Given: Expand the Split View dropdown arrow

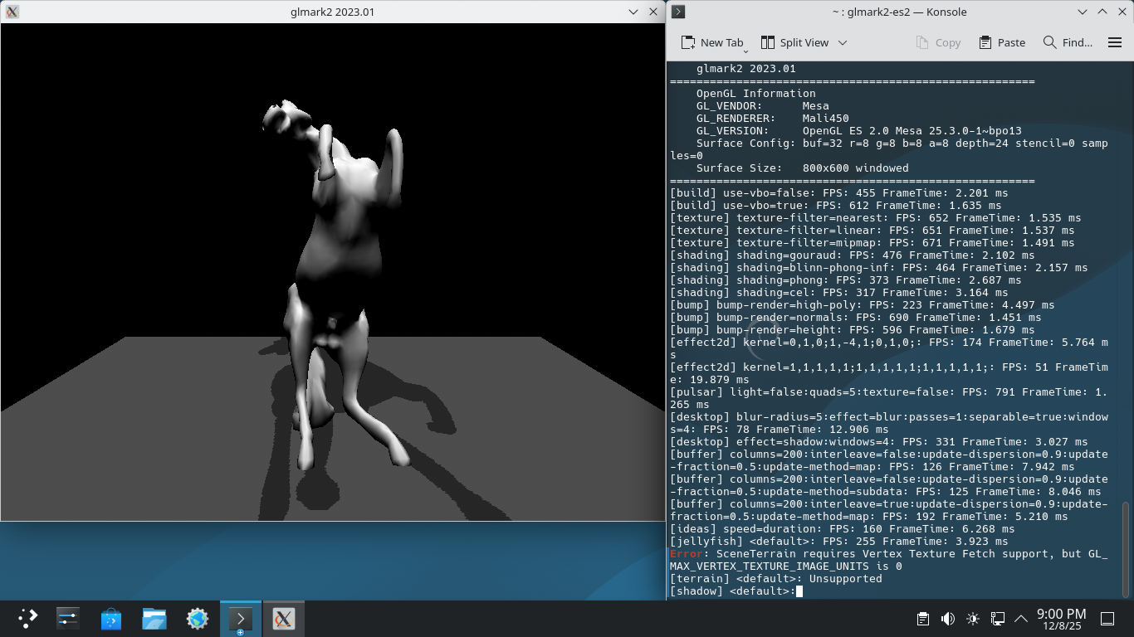Looking at the screenshot, I should [x=843, y=42].
